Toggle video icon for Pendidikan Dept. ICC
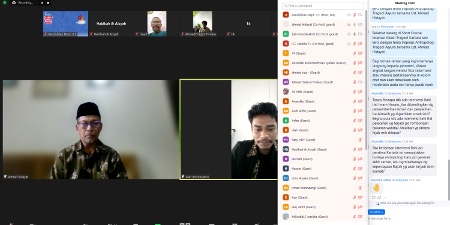This screenshot has height=225, width=450. [x=360, y=14]
